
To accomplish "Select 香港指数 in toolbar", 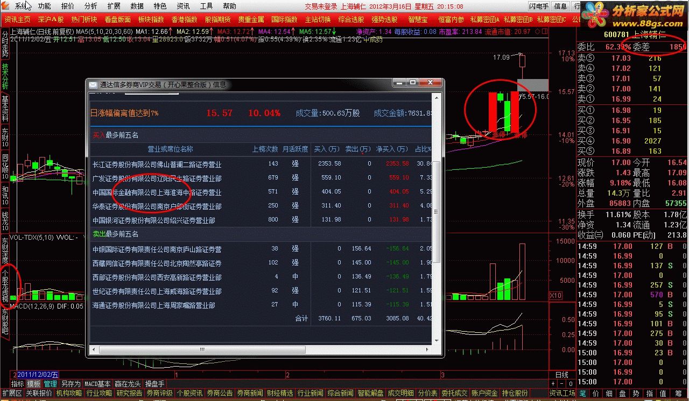I will (184, 19).
